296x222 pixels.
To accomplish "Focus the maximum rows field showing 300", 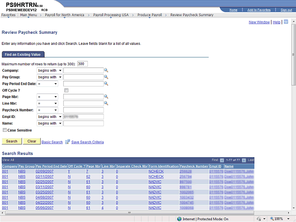I will click(x=82, y=64).
